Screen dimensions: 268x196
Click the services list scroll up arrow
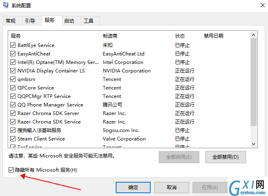coord(254,35)
